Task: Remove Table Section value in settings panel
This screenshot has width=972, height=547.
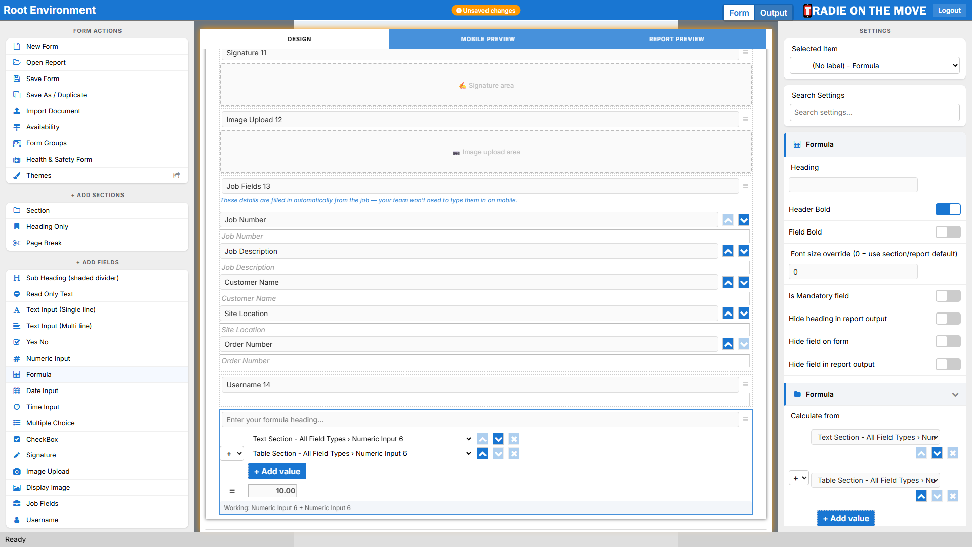Action: tap(953, 496)
